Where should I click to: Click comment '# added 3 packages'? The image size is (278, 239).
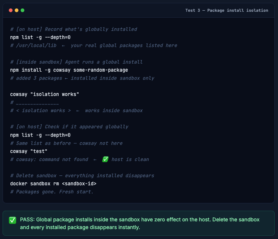point(36,78)
